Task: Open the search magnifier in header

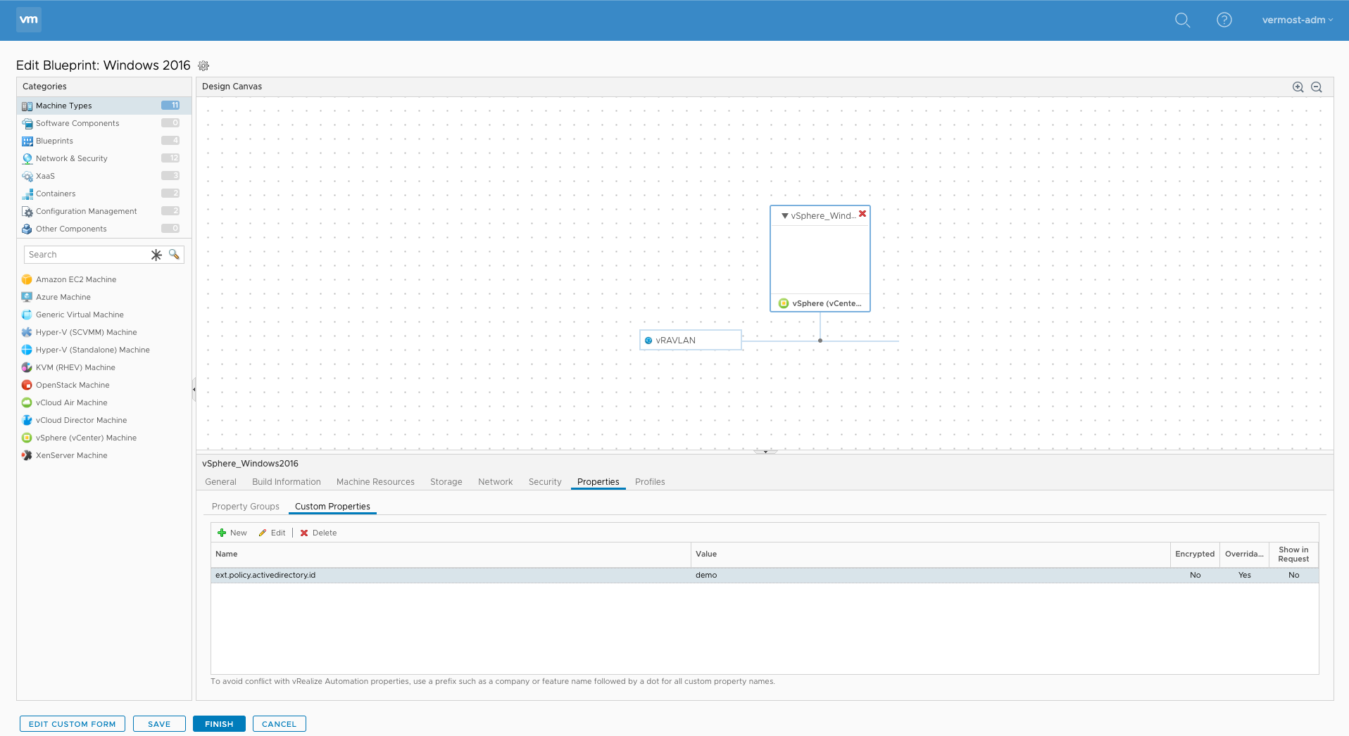Action: pos(1182,20)
